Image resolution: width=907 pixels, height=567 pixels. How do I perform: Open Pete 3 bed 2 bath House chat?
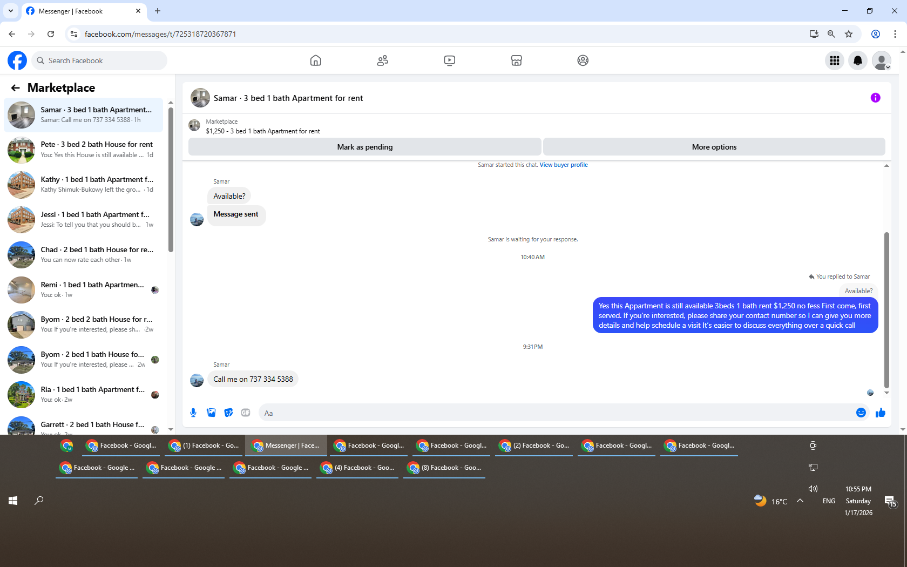coord(83,150)
